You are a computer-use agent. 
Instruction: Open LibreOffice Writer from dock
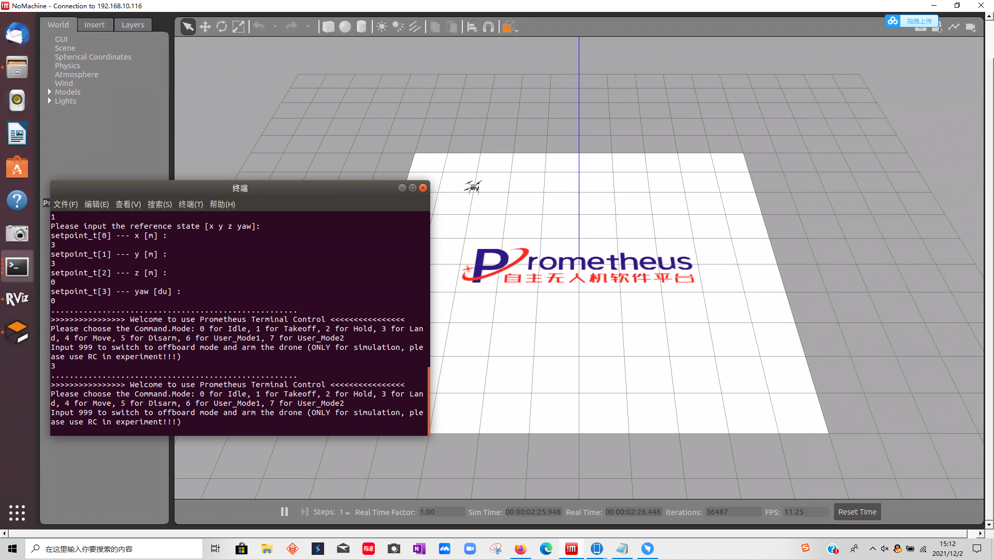17,134
